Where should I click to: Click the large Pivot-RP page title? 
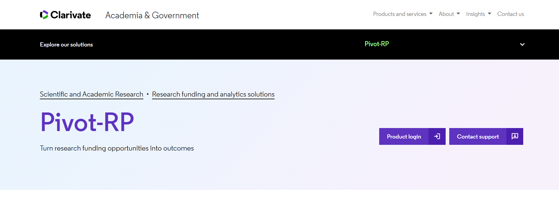pyautogui.click(x=87, y=122)
